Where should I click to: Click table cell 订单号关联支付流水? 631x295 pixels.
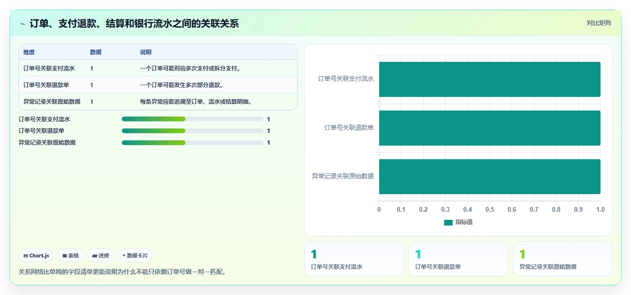[49, 69]
